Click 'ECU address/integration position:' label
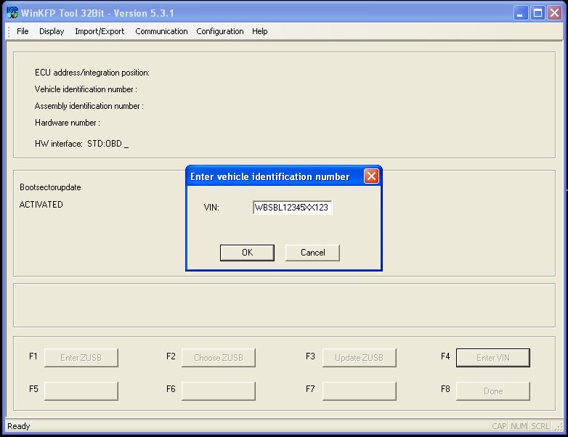The height and width of the screenshot is (437, 568). coord(92,73)
